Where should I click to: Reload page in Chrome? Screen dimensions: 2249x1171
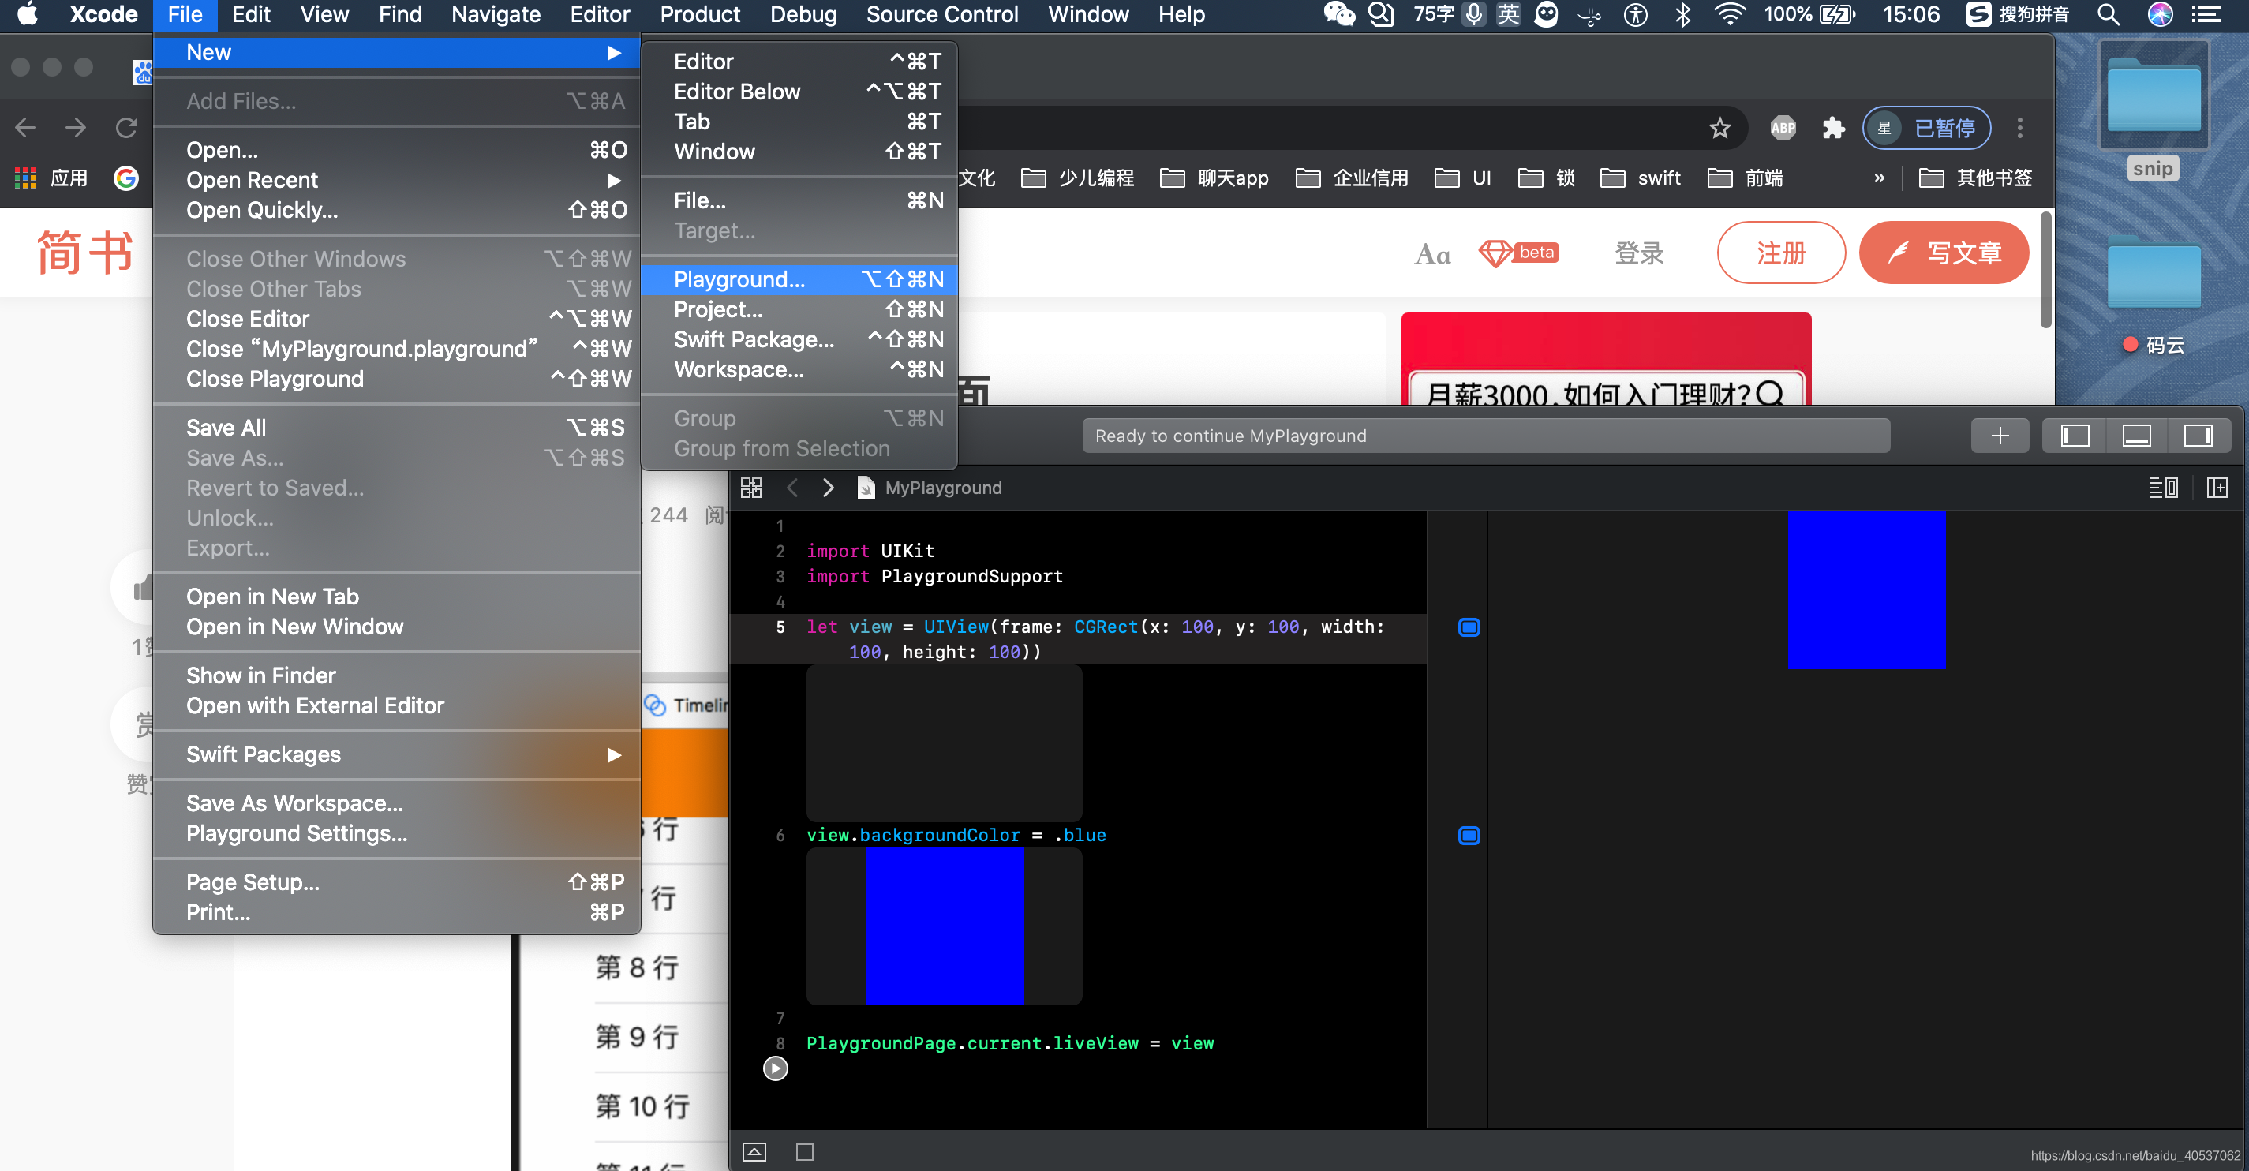(126, 129)
